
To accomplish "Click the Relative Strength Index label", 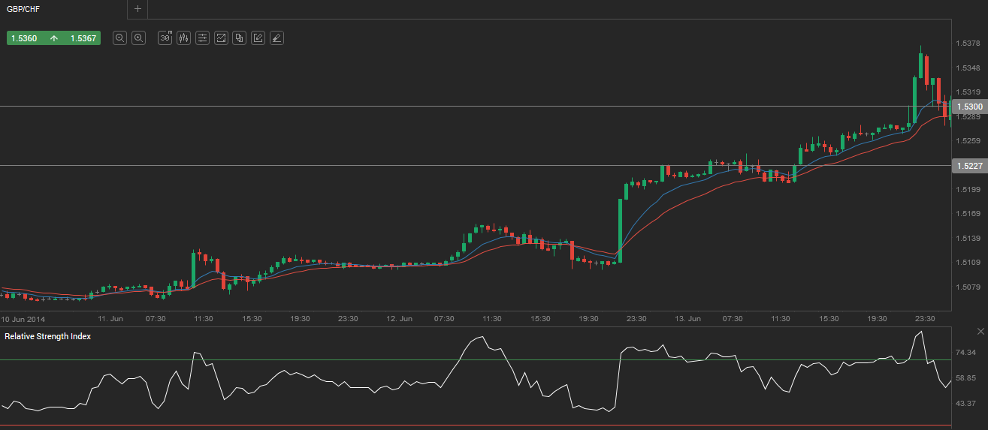I will pyautogui.click(x=47, y=336).
